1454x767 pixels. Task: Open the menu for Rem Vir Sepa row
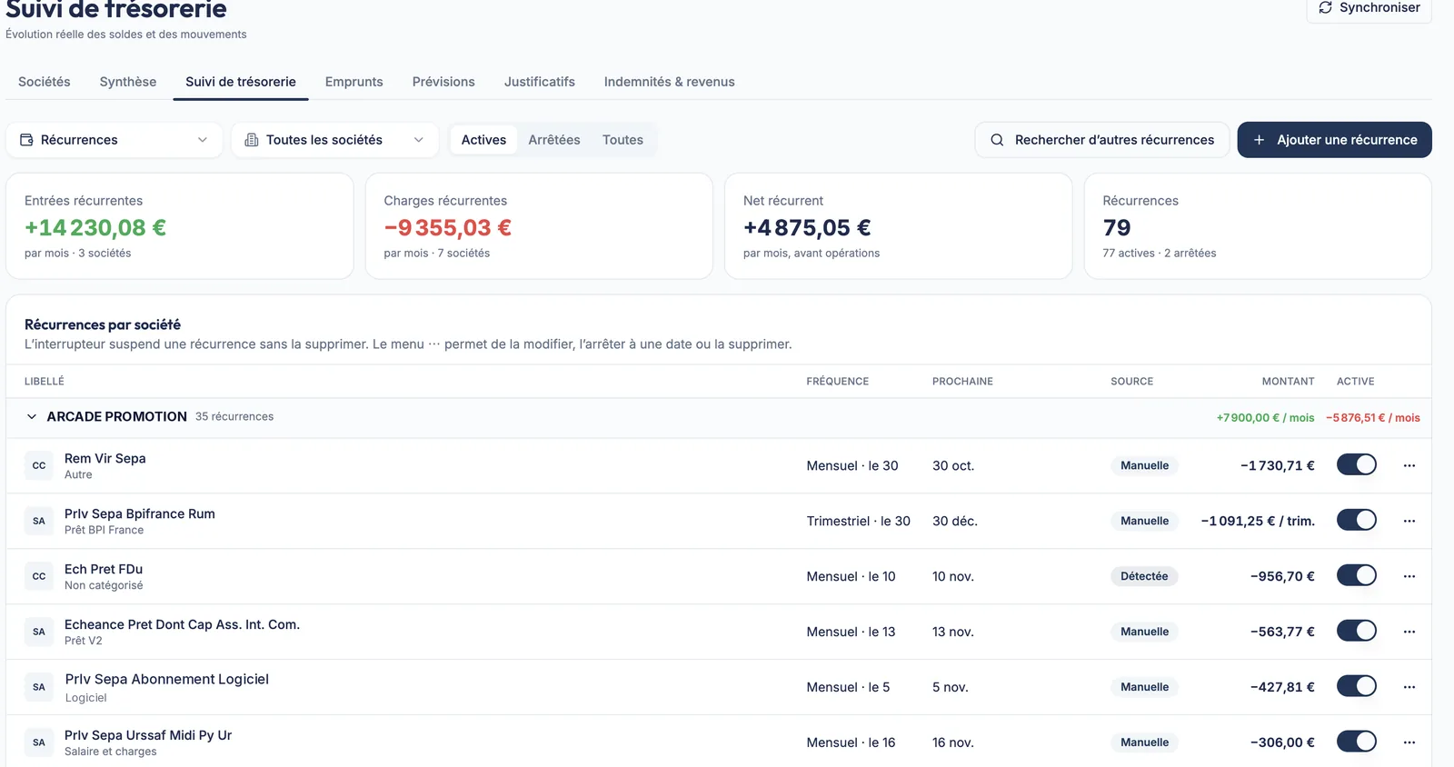1409,465
